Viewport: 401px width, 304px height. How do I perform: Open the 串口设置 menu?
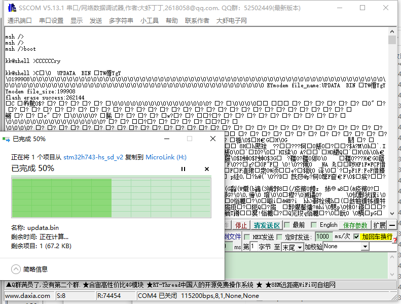click(51, 20)
